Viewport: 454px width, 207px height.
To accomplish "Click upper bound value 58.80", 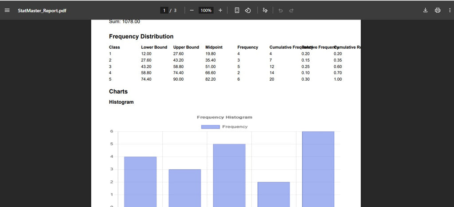I will [x=178, y=66].
